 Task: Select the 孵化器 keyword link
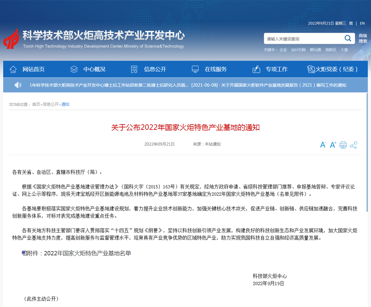(315, 50)
